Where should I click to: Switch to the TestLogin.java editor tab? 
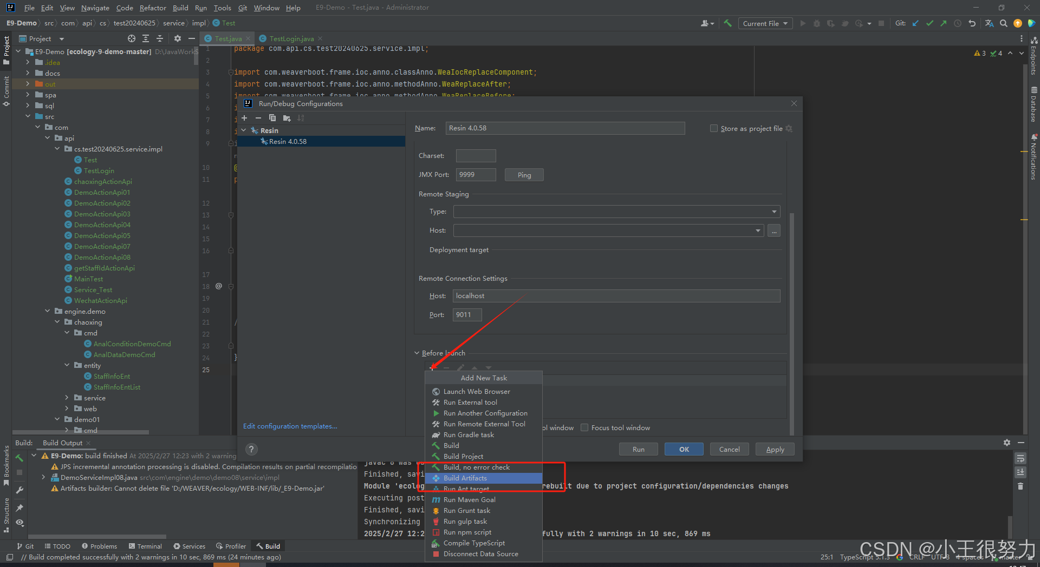(x=291, y=38)
